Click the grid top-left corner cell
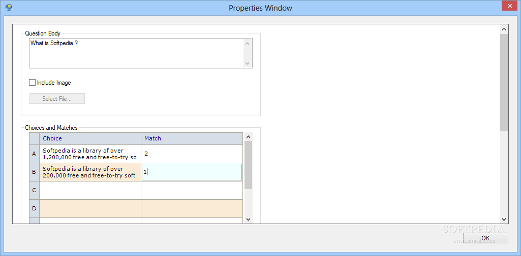521x256 pixels. click(34, 138)
